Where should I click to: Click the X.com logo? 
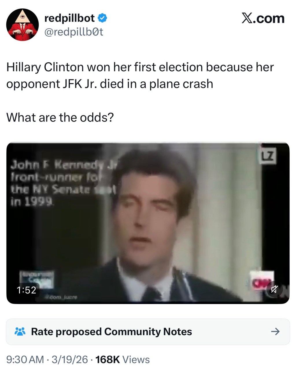point(263,18)
